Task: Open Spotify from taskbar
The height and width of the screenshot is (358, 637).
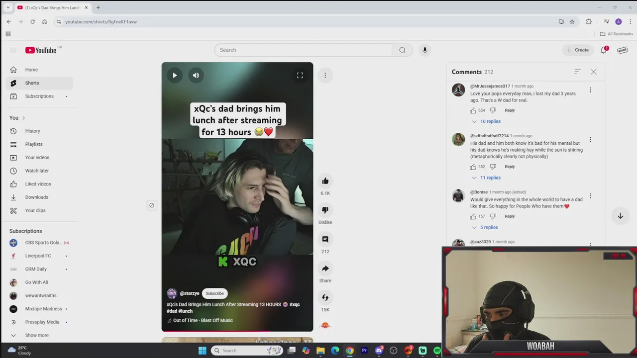Action: pos(437,351)
